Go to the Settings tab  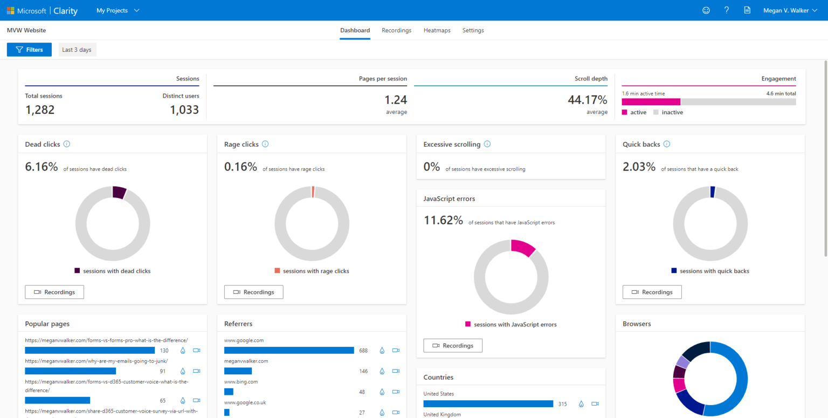(473, 30)
